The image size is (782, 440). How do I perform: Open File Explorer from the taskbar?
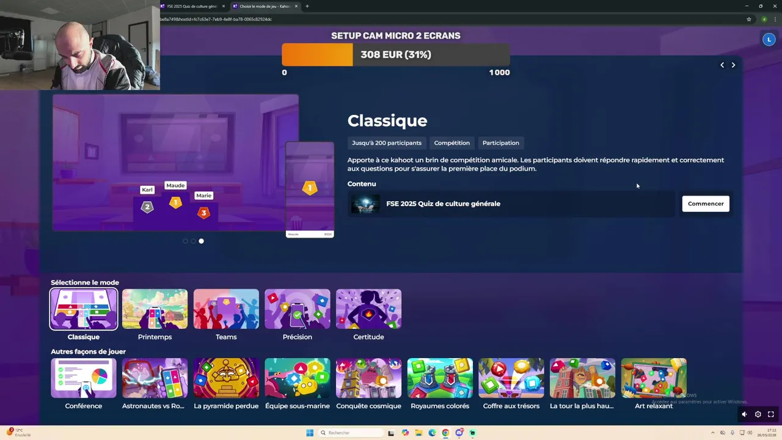pos(418,433)
